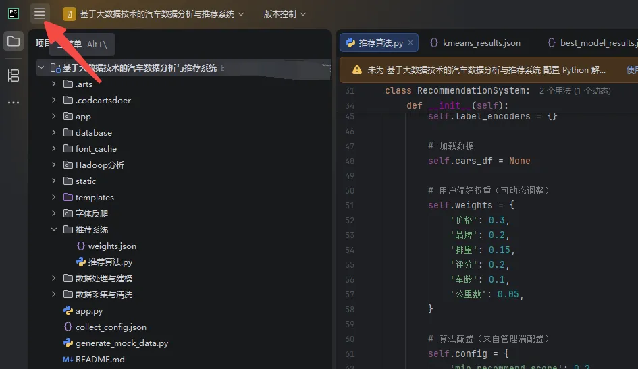
Task: Click the class RecommendationSystem sticky line
Action: click(457, 90)
